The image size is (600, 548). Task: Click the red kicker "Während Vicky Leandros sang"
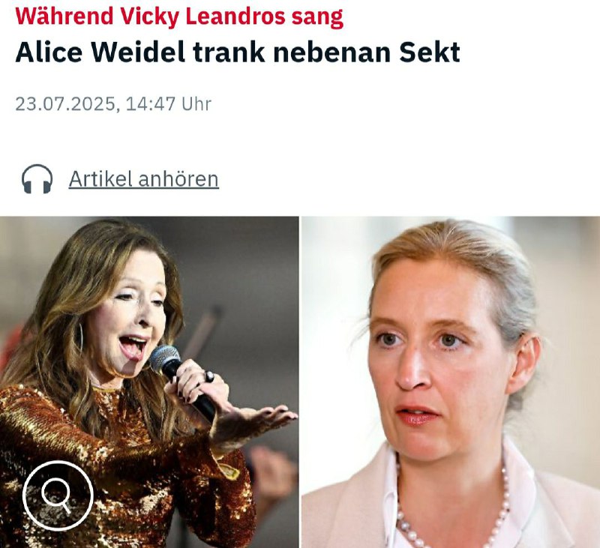[179, 16]
